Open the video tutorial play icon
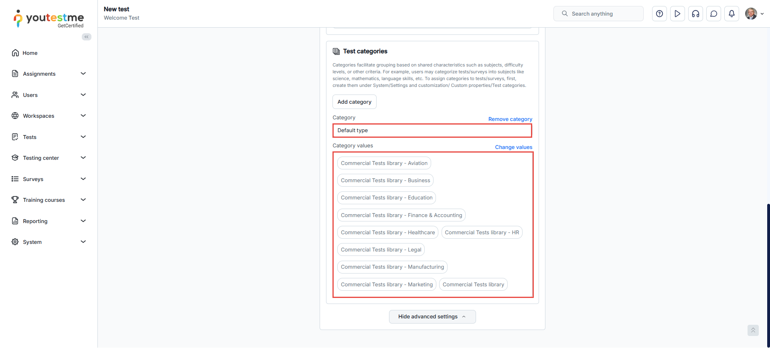Viewport: 770px width, 348px height. (x=677, y=14)
